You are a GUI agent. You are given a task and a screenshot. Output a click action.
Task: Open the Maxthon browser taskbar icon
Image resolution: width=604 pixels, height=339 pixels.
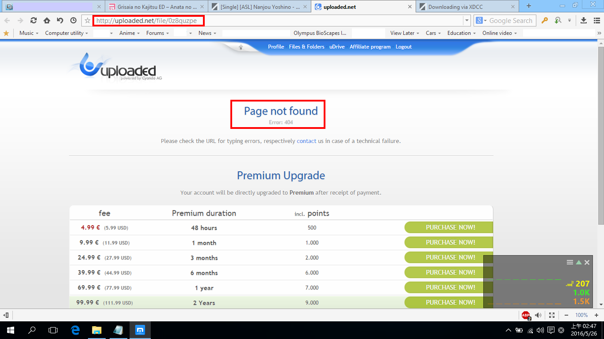140,330
